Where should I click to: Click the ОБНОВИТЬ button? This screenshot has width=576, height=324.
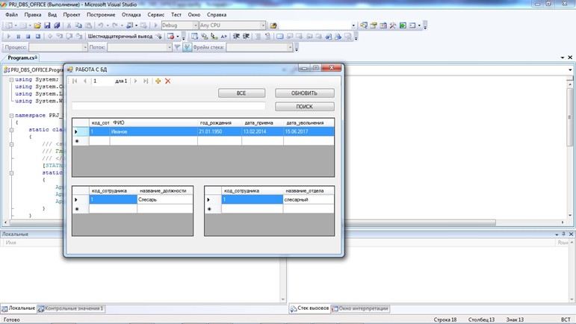coord(305,93)
